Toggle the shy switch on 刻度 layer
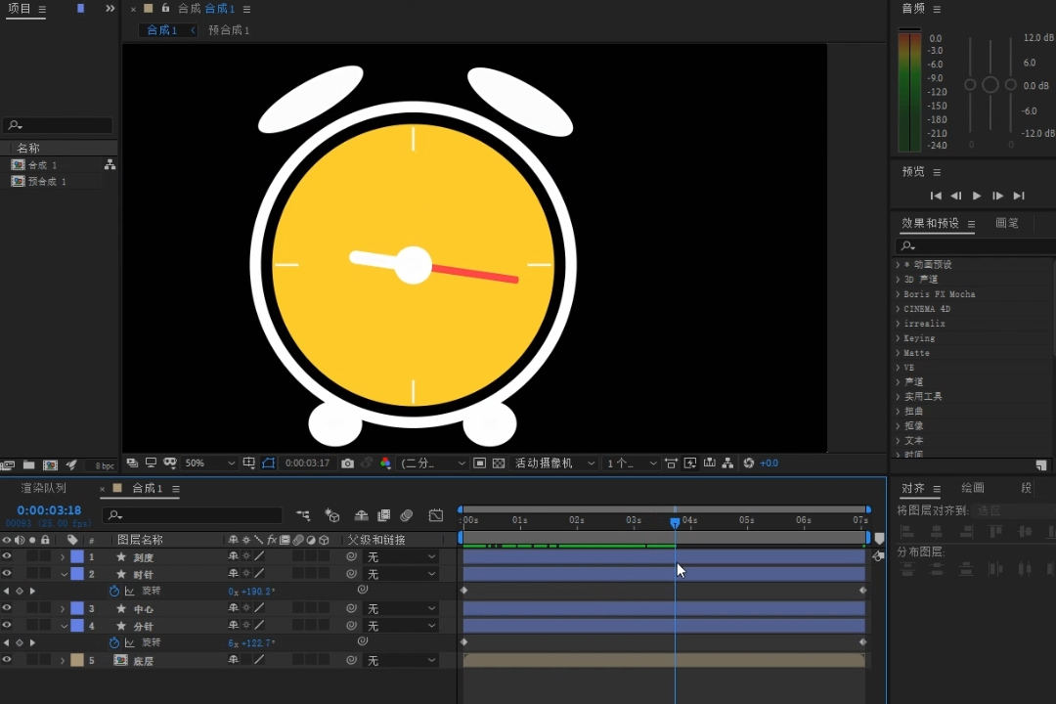1056x704 pixels. click(x=233, y=556)
